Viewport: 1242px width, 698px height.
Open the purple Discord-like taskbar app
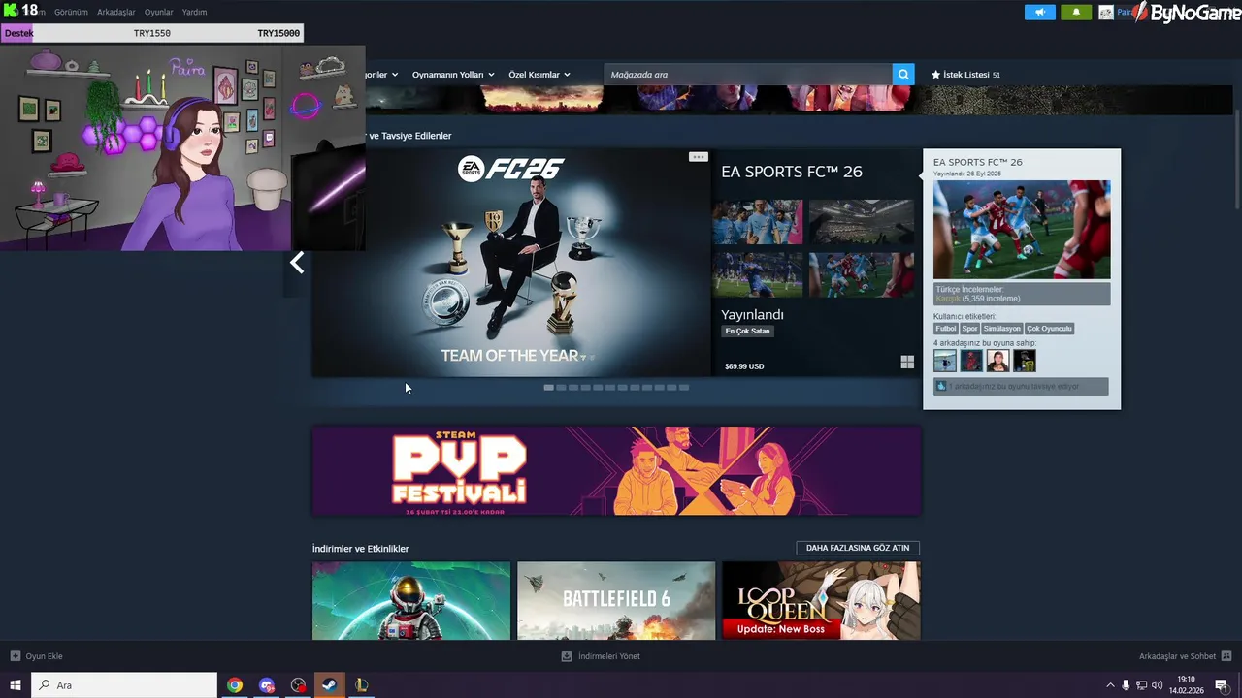267,685
